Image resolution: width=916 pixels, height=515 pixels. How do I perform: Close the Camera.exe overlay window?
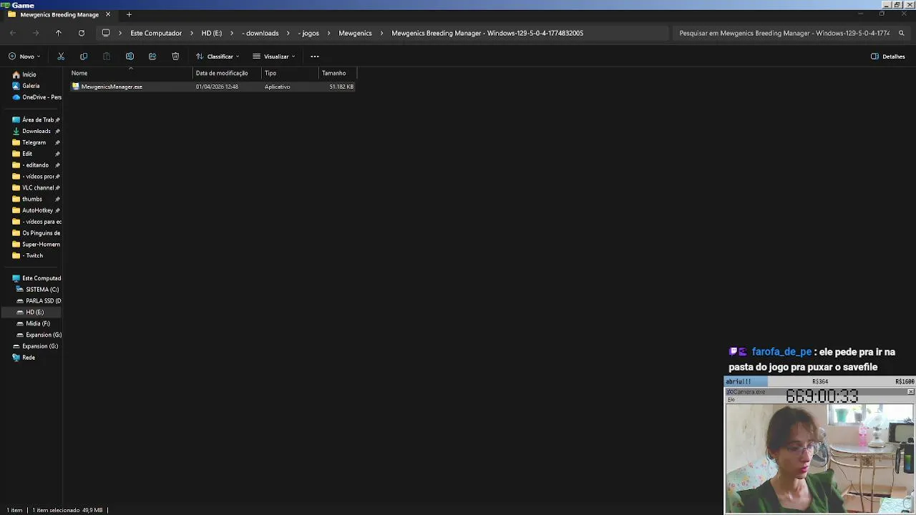point(910,392)
